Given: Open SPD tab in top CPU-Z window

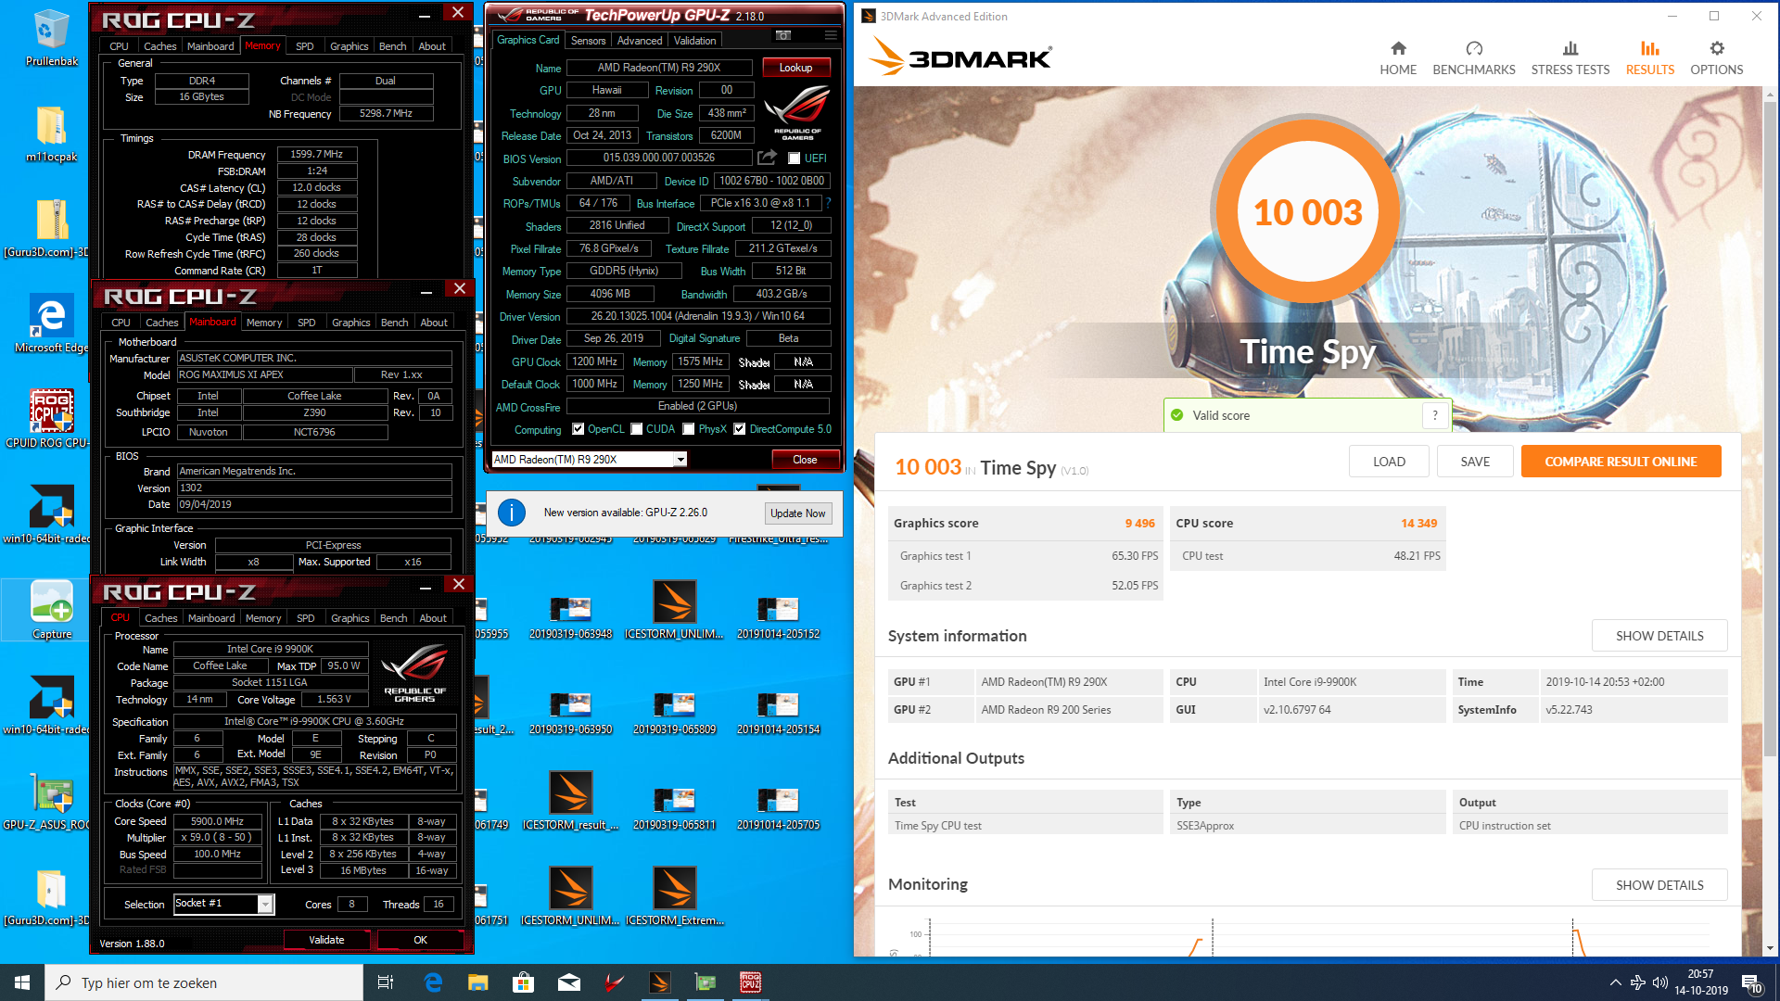Looking at the screenshot, I should tap(305, 46).
